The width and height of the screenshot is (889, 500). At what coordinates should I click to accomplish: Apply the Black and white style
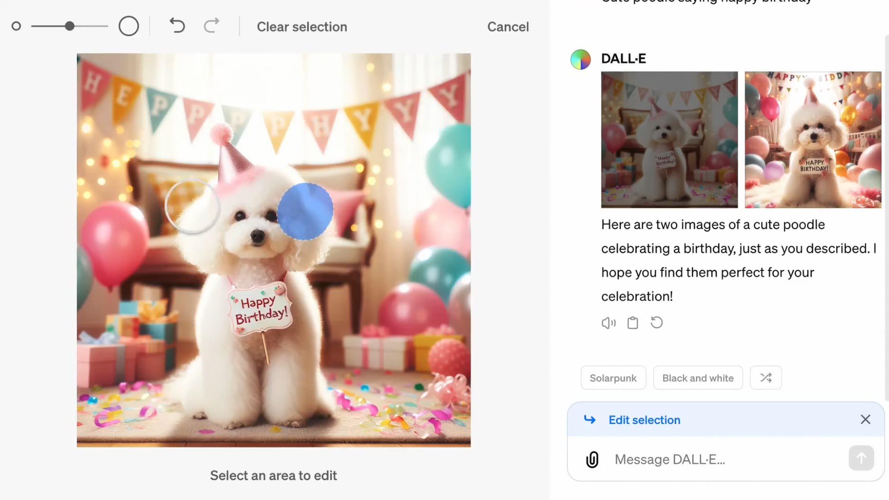(697, 378)
